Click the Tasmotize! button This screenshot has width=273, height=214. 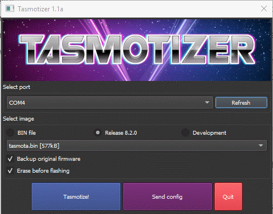pyautogui.click(x=76, y=196)
